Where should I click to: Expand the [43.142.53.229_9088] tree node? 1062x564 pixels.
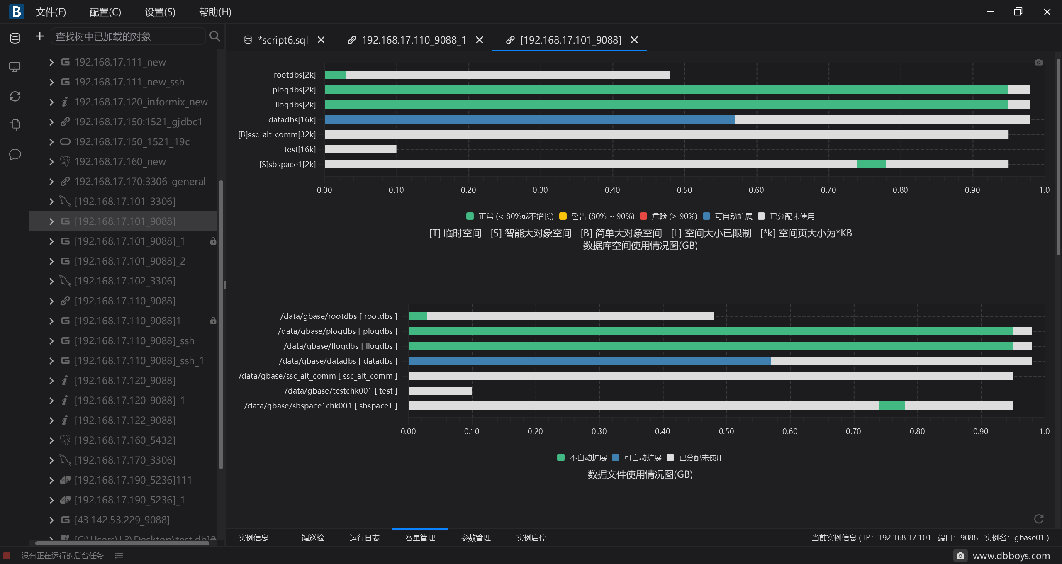point(51,520)
